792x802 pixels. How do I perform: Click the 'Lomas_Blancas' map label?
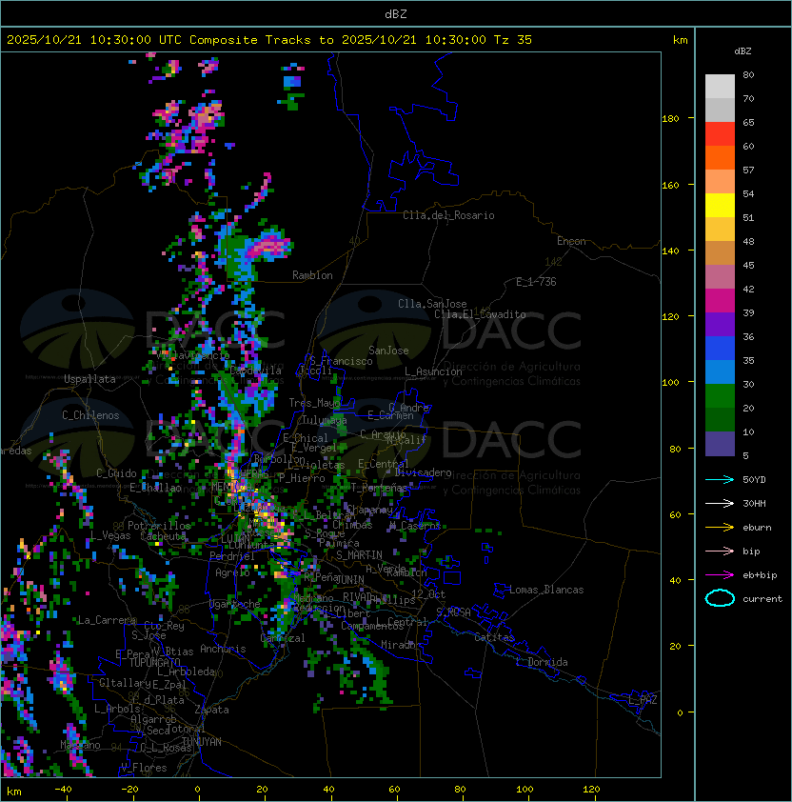tap(546, 590)
